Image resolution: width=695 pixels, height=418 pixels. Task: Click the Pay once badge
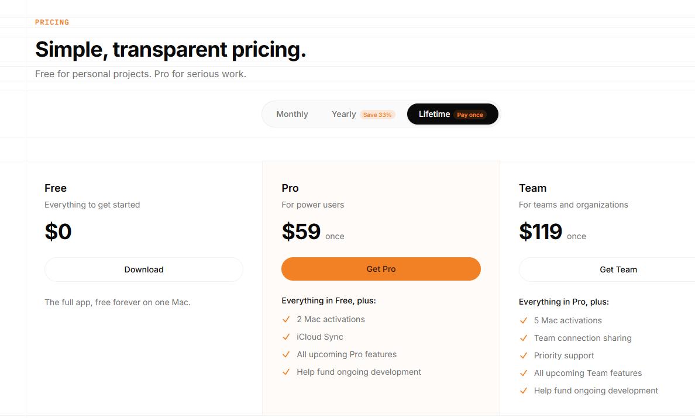(470, 115)
